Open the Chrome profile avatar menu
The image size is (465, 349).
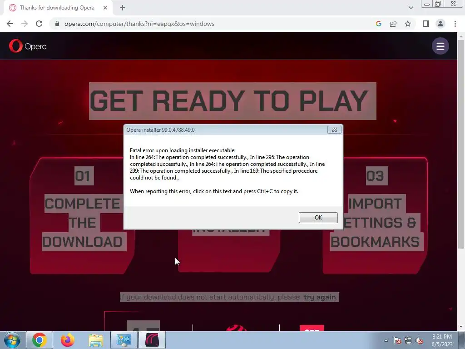[440, 24]
